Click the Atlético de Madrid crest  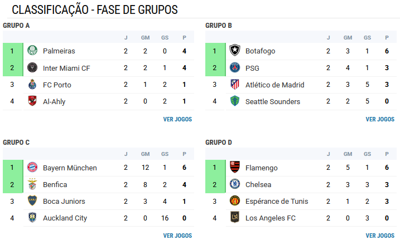[x=235, y=84]
